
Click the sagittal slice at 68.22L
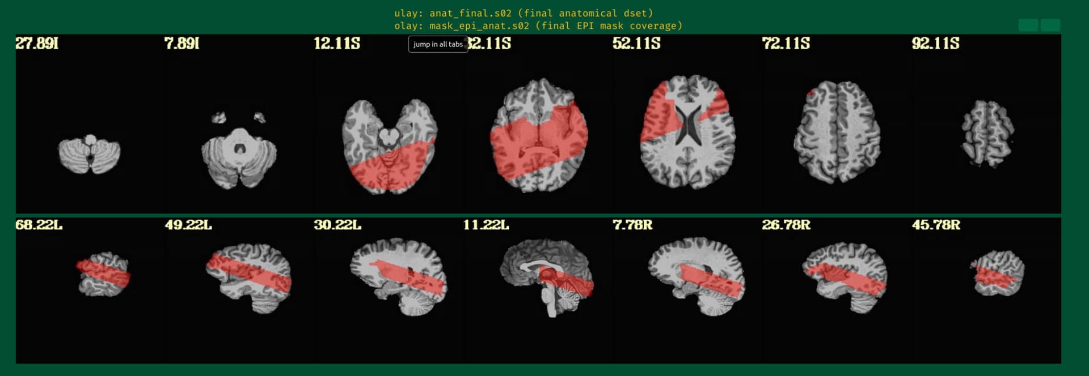103,275
